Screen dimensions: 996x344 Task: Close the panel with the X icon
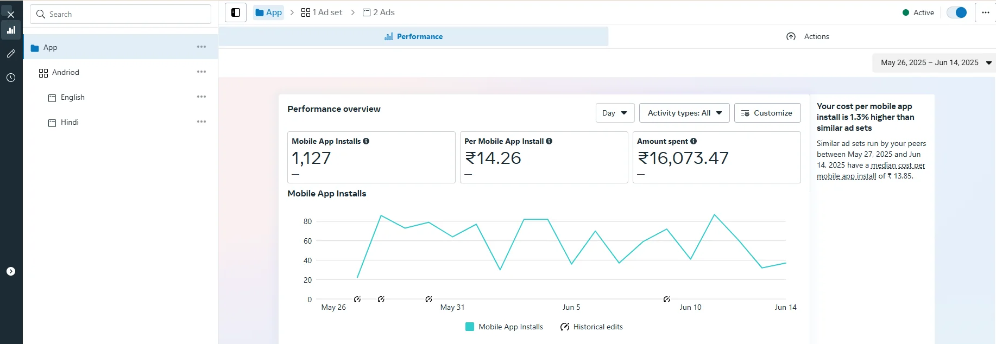click(x=10, y=14)
